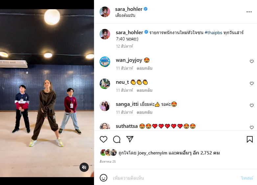Click the #thaipbs hashtag link

[214, 33]
